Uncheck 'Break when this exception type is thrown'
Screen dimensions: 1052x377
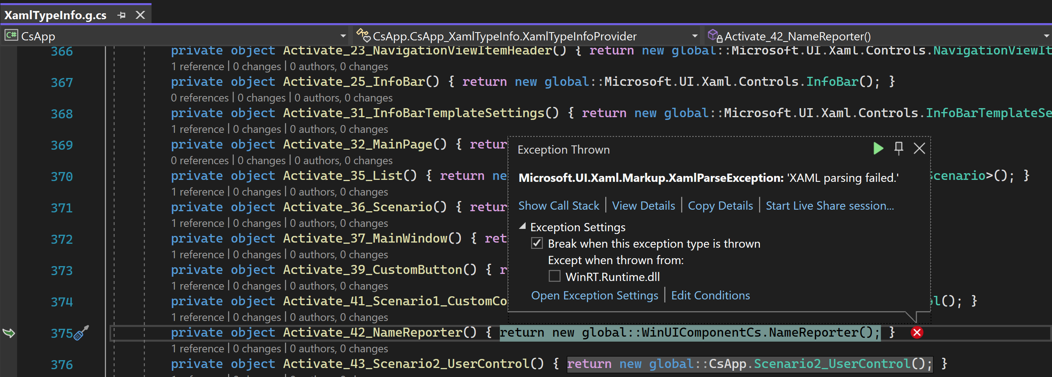pos(536,244)
